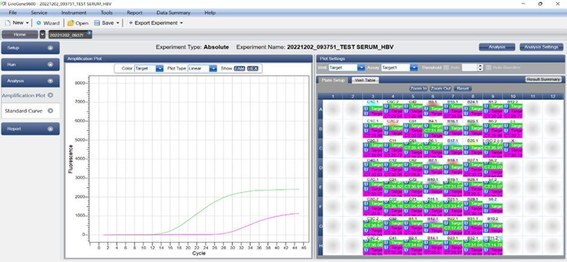The width and height of the screenshot is (567, 262).
Task: Enable the Auto threshold checkbox
Action: (445, 68)
